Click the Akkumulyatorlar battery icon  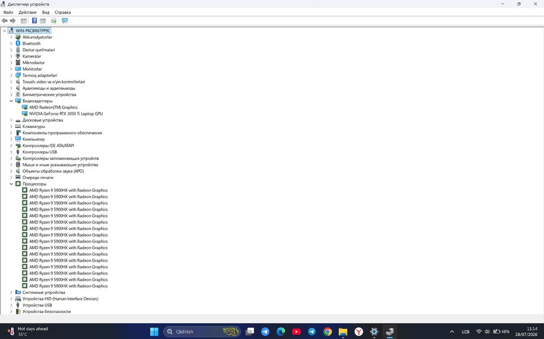18,37
